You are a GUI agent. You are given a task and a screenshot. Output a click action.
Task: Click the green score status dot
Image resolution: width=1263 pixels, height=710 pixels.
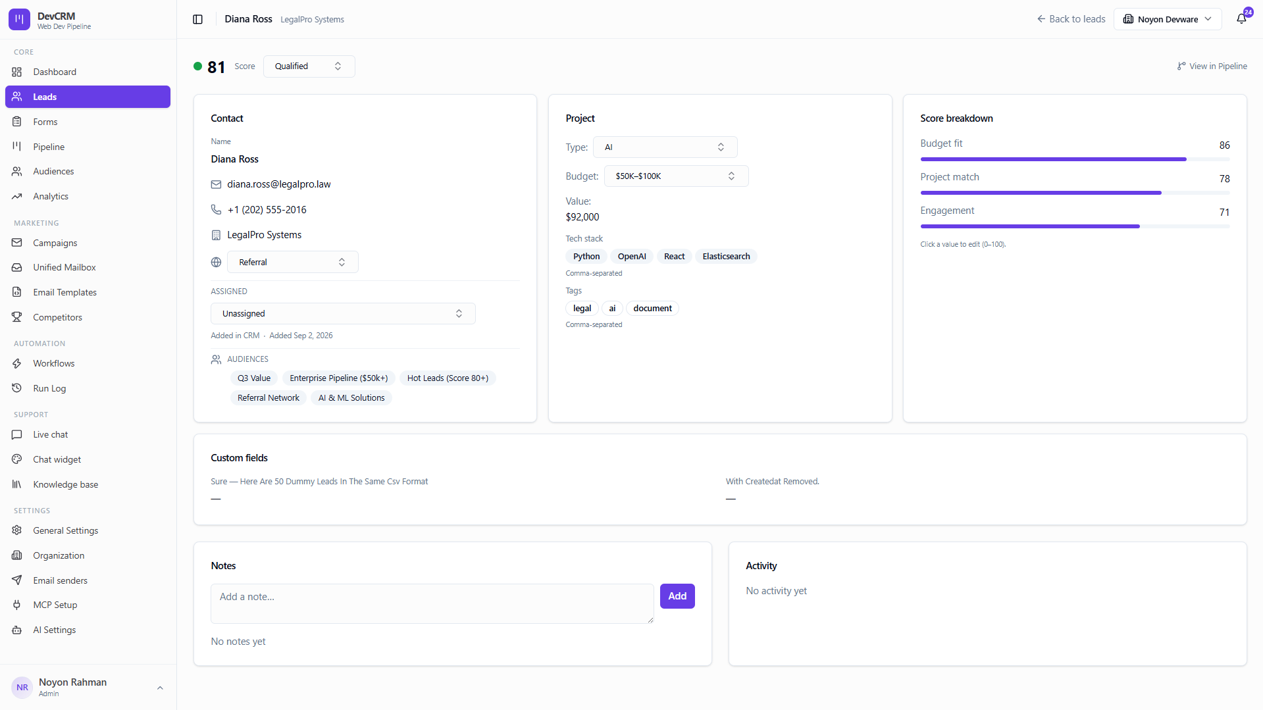pyautogui.click(x=197, y=66)
